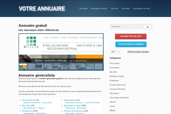Image resolution: width=171 pixels, height=114 pixels.
Task: Select the fourth slideshow thumbnail
Action: [48, 66]
